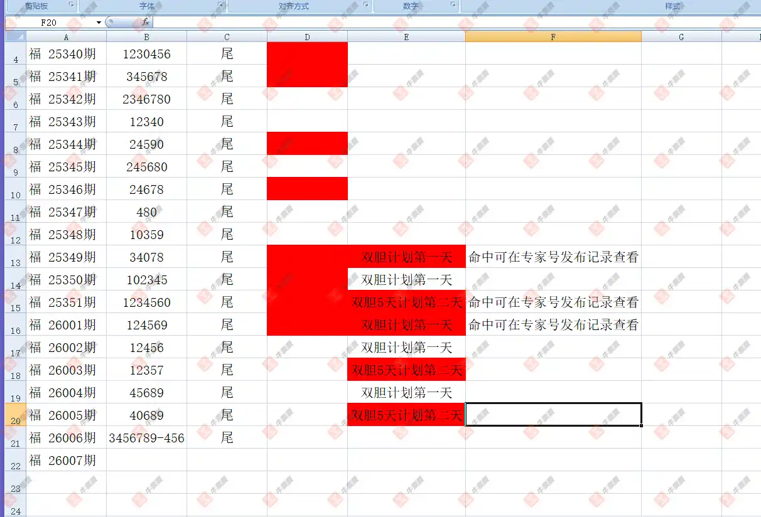
Task: Open the 字体 (Font) dialog launcher
Action: coord(220,5)
